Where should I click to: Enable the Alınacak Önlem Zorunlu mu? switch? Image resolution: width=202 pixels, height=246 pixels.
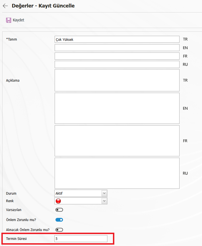59,230
